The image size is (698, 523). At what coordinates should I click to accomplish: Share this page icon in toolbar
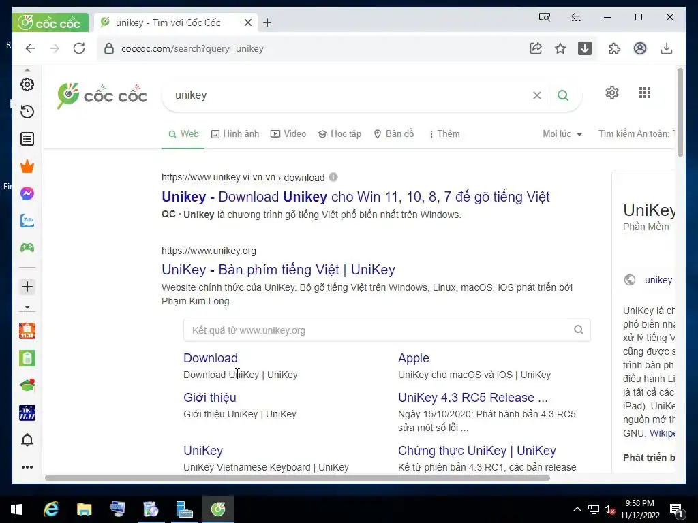[536, 48]
